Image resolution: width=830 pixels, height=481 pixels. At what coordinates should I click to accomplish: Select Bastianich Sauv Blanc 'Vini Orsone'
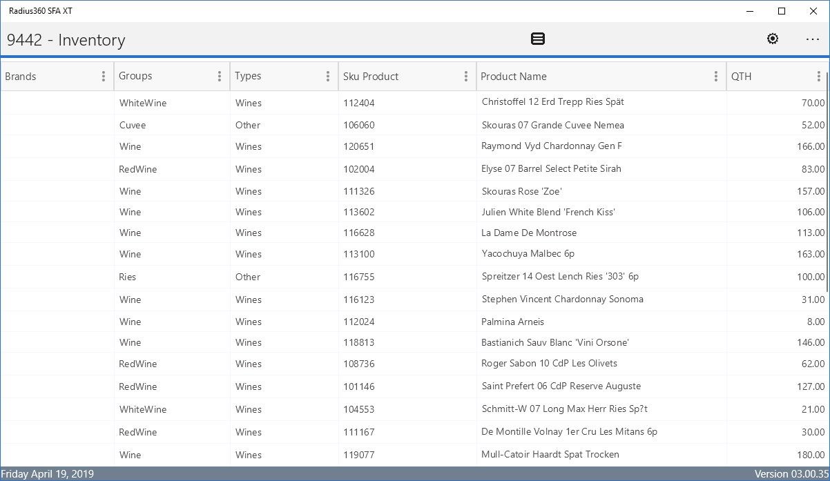[555, 342]
